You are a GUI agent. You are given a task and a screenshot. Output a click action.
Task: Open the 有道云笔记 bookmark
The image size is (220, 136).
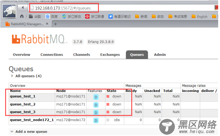click(119, 17)
